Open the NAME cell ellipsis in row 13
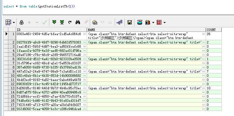234x116 pixels. (204, 88)
